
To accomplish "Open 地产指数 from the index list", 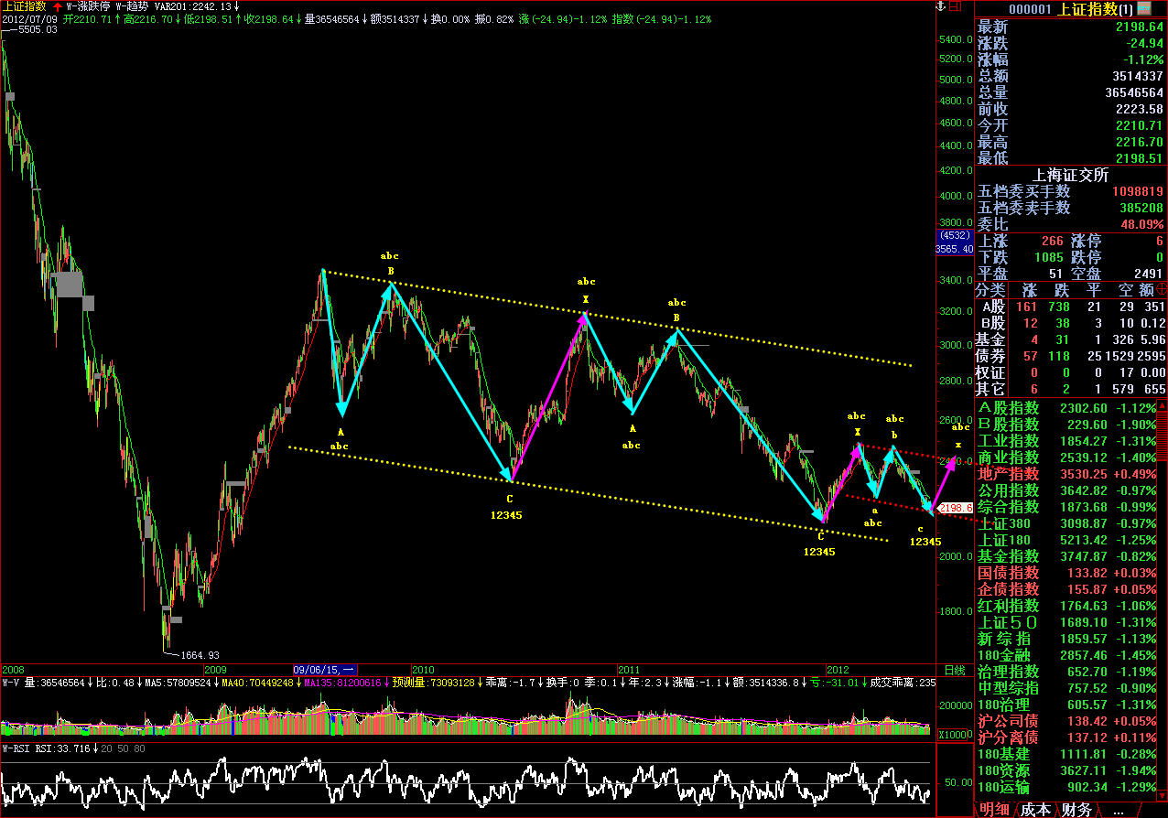I will [1008, 474].
